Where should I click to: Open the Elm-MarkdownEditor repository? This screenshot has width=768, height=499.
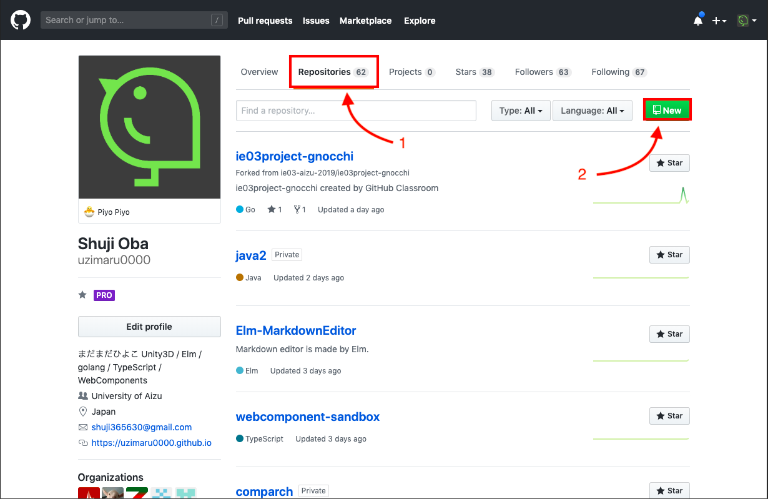coord(296,330)
